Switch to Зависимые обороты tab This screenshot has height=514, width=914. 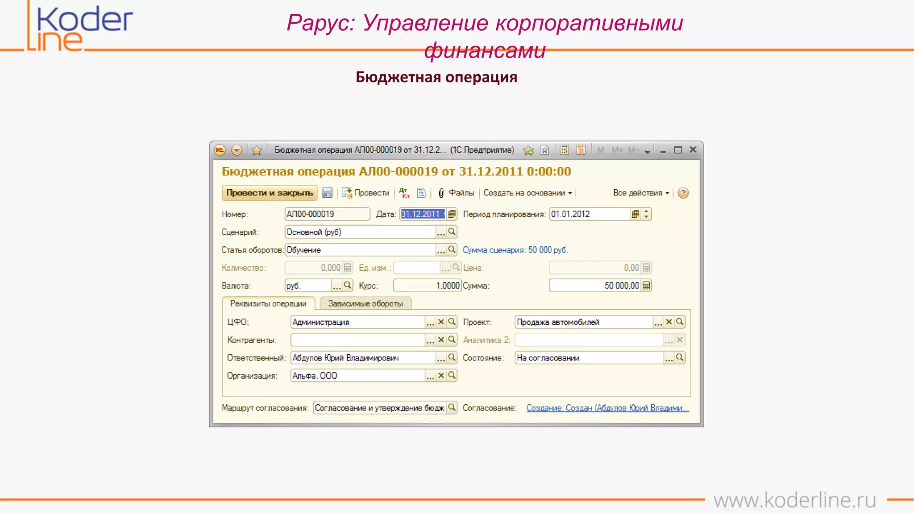[x=366, y=303]
